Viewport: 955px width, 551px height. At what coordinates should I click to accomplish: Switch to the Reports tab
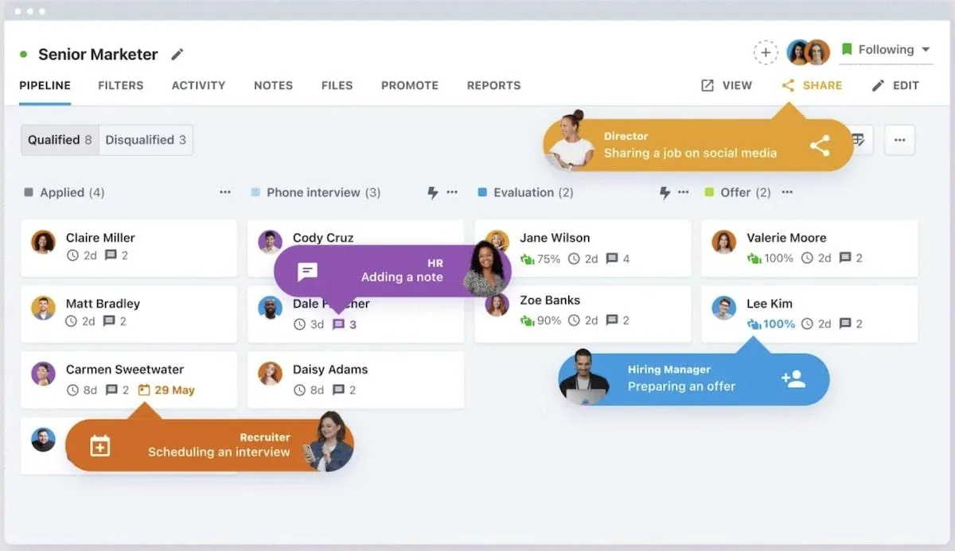493,85
